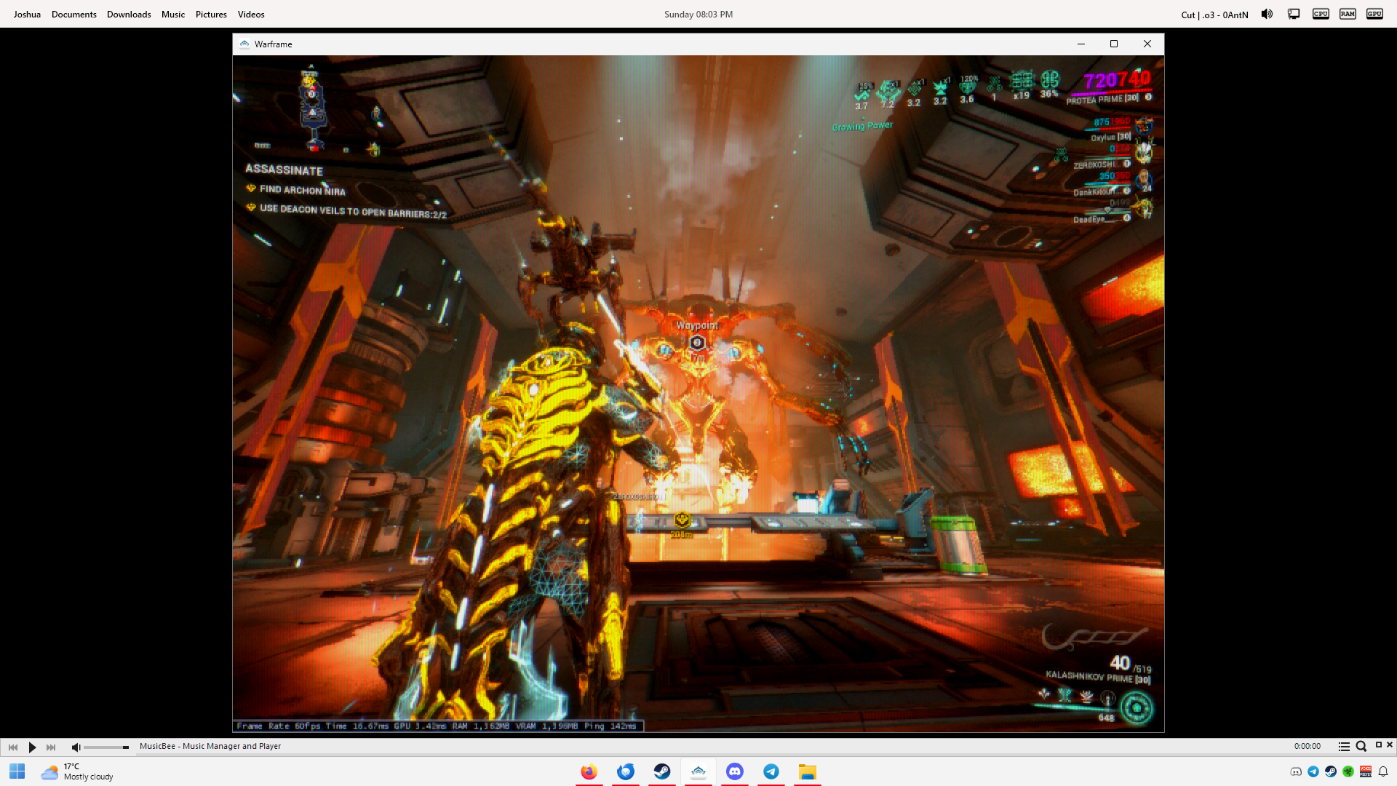The width and height of the screenshot is (1397, 786).
Task: Click the Voicemeeter system tray icon
Action: click(1366, 771)
